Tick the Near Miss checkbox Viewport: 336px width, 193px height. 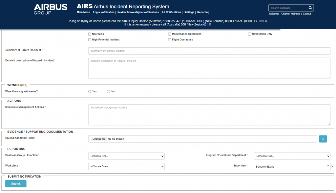[x=90, y=34]
